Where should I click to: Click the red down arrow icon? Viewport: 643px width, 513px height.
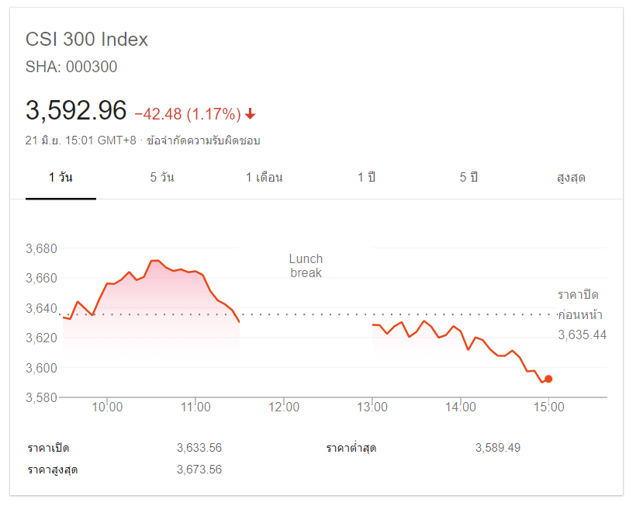click(250, 115)
